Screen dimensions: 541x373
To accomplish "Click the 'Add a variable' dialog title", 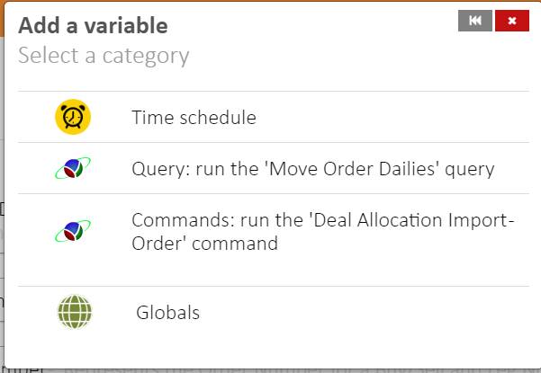I will click(x=93, y=26).
